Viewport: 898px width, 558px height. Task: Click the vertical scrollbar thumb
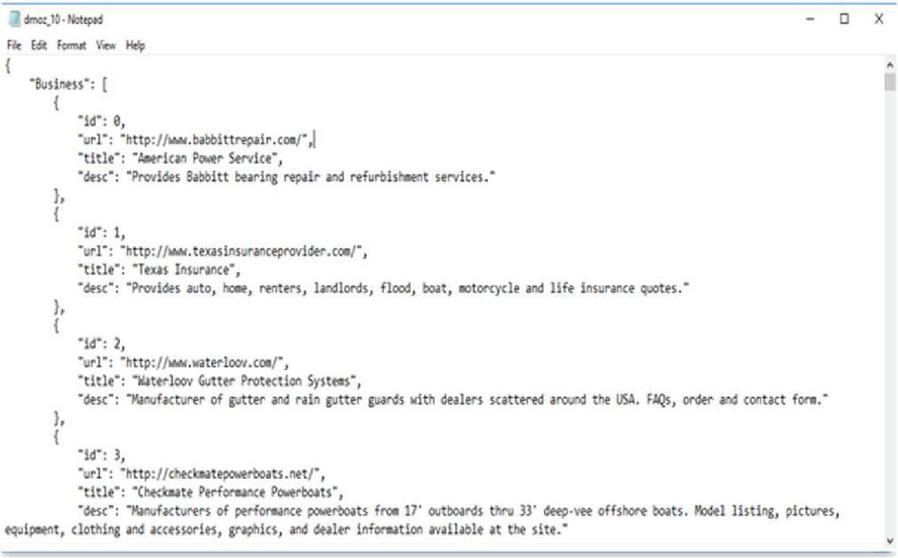pyautogui.click(x=890, y=82)
